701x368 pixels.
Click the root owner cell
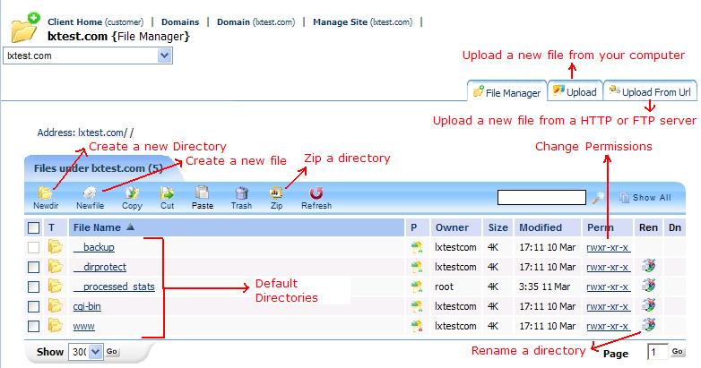444,287
